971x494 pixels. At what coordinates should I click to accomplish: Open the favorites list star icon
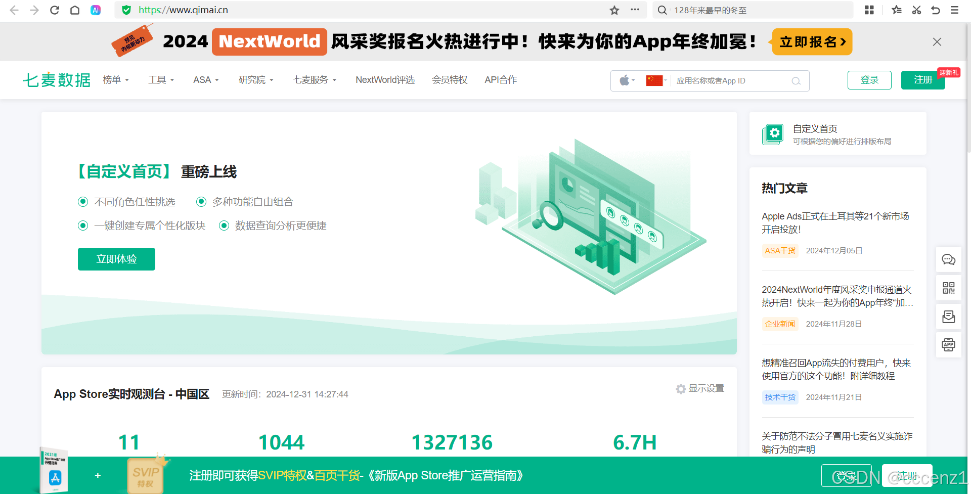coord(896,10)
